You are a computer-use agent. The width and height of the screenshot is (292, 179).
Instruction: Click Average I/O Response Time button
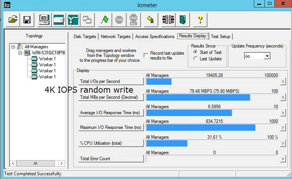[111, 113]
